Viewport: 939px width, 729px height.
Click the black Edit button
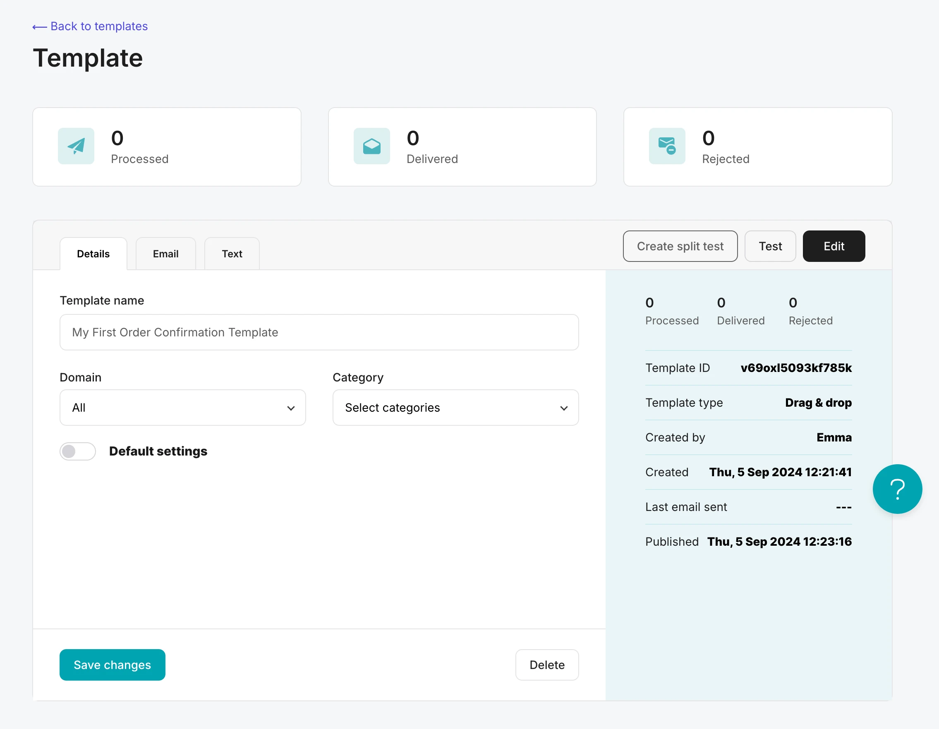pos(833,246)
